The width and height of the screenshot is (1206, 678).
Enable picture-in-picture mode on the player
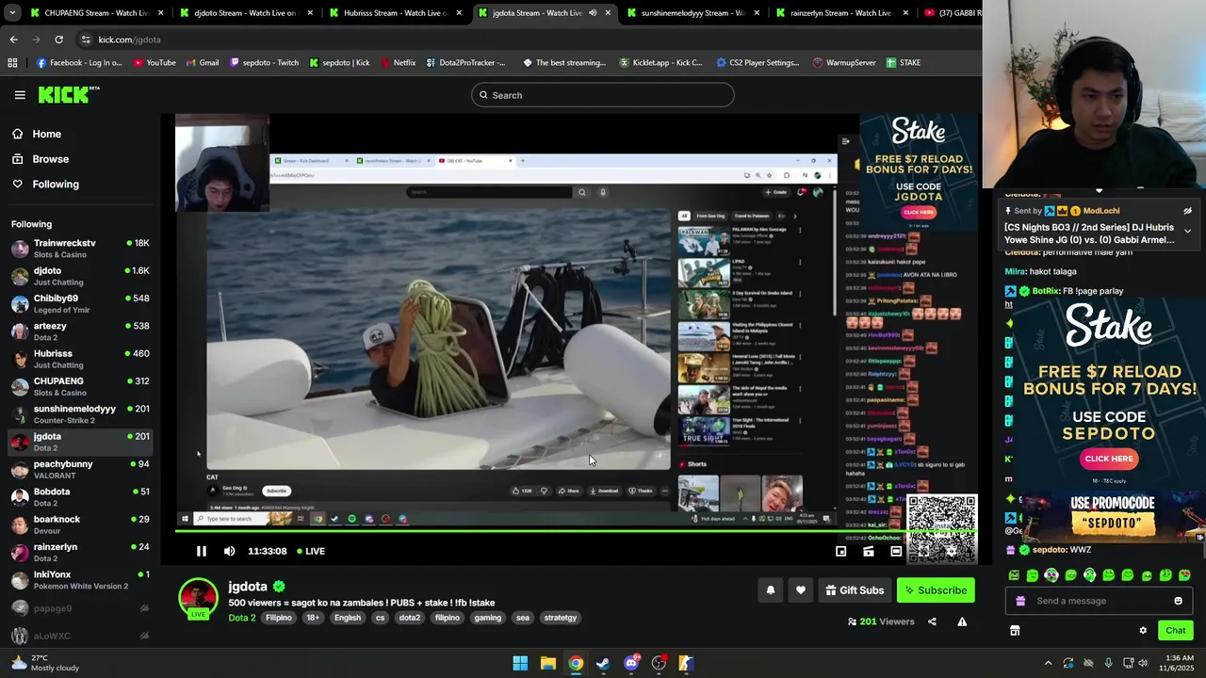[840, 551]
